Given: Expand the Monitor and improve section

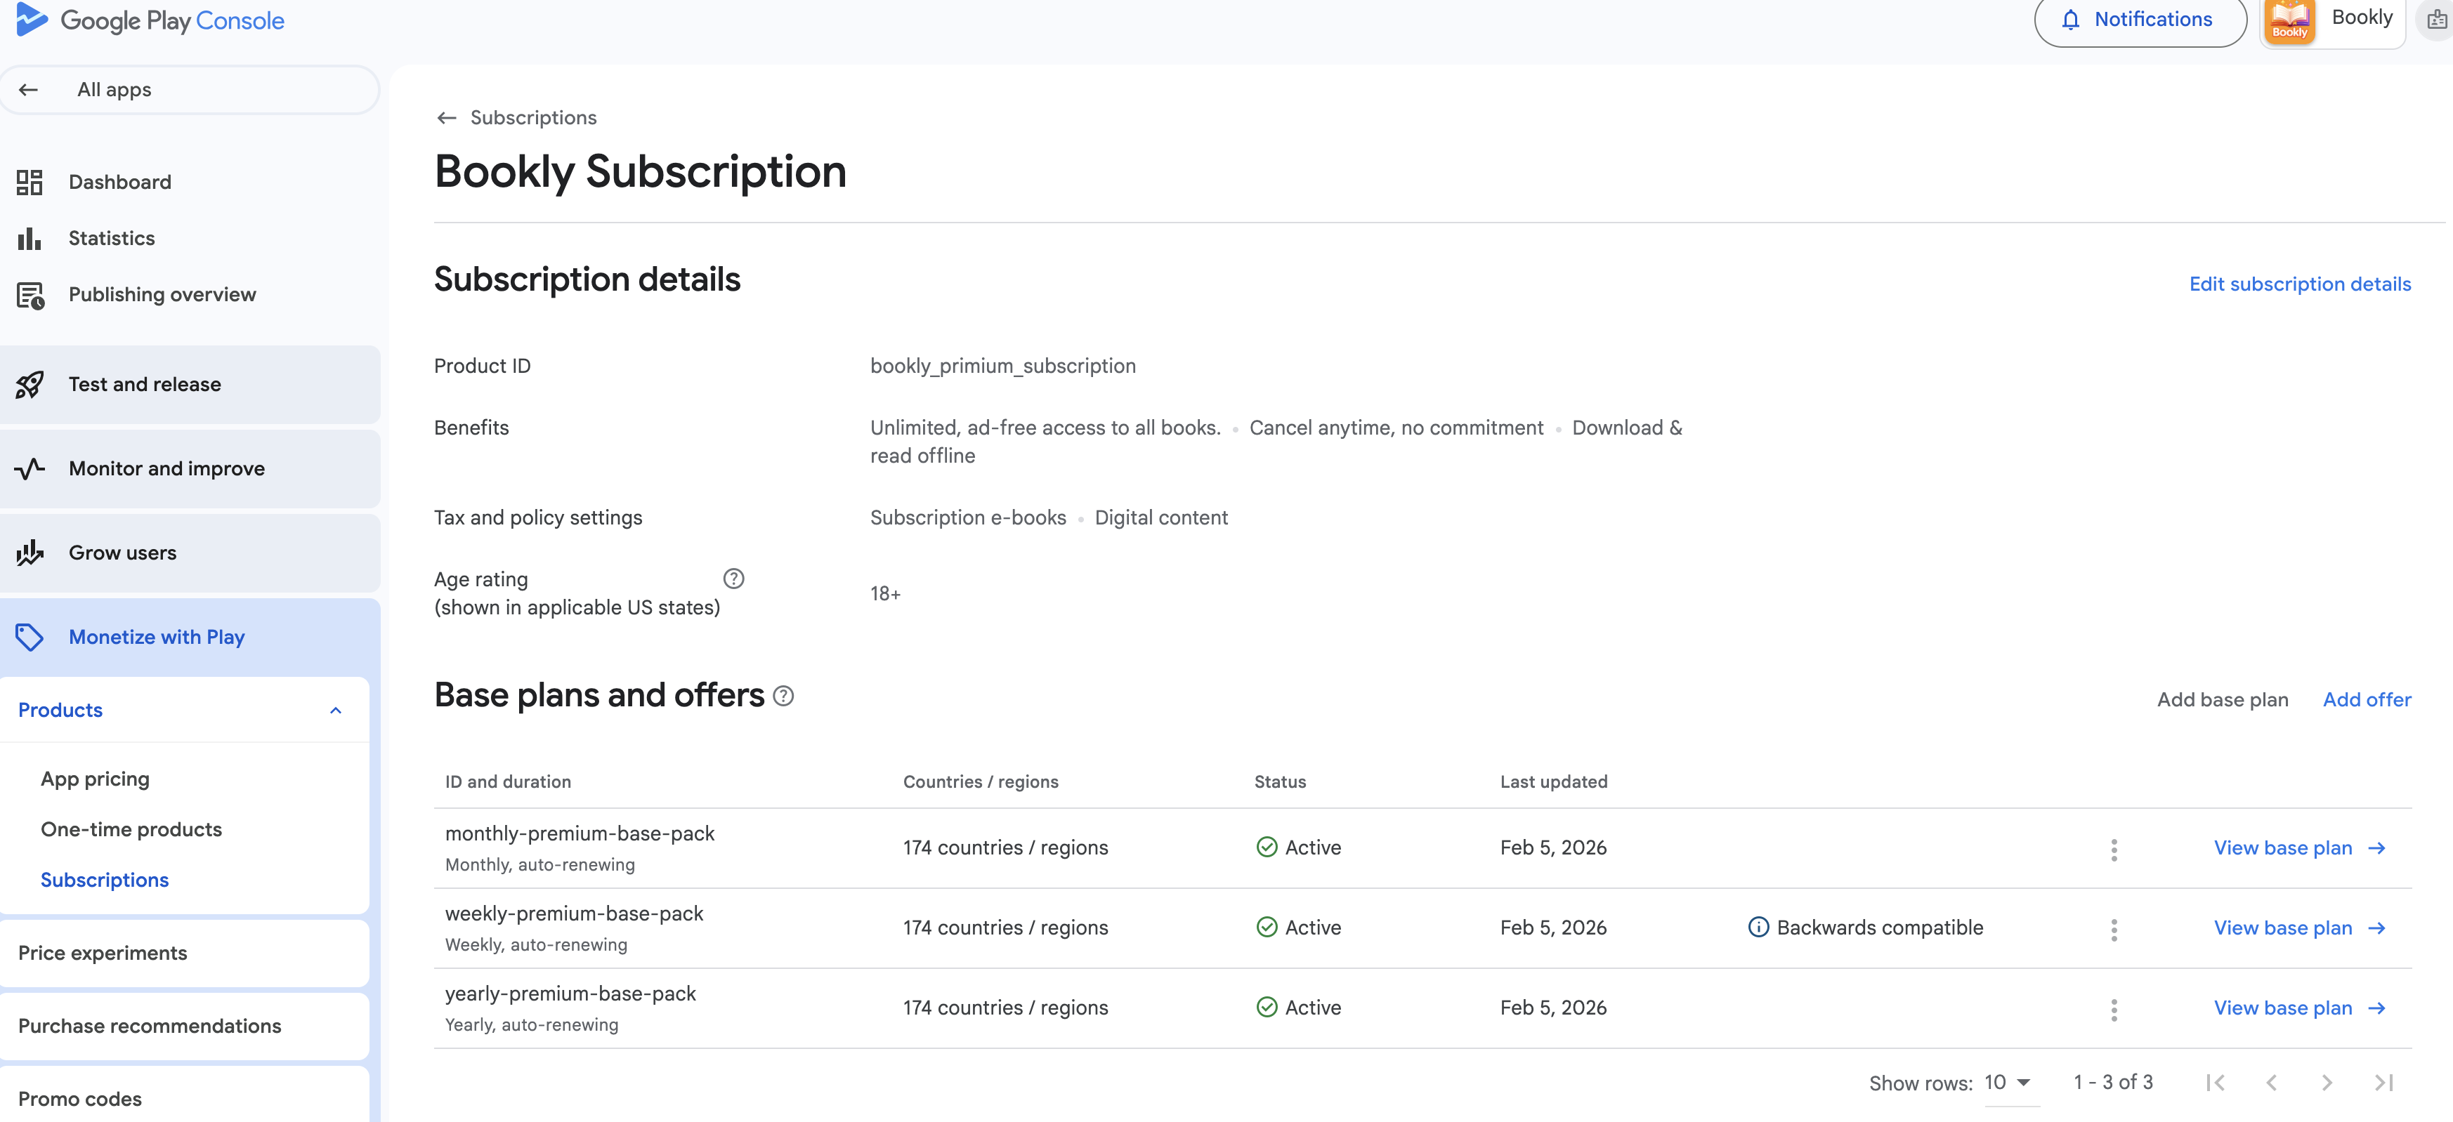Looking at the screenshot, I should coord(190,468).
